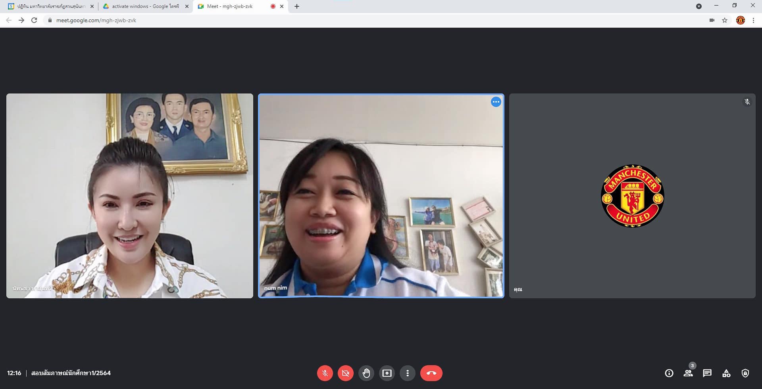Screen dimensions: 762x389
Task: Open the chat messages panel
Action: pos(707,373)
